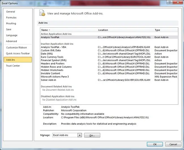Click the Manage dropdown arrow
Screen dimensions: 184x150
(80, 135)
